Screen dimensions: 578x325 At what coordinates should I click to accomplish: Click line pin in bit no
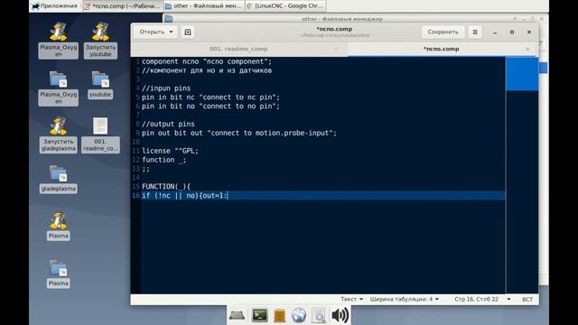click(x=210, y=107)
